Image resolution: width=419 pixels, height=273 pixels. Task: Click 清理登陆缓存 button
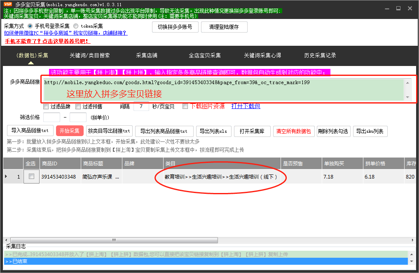coord(224,27)
